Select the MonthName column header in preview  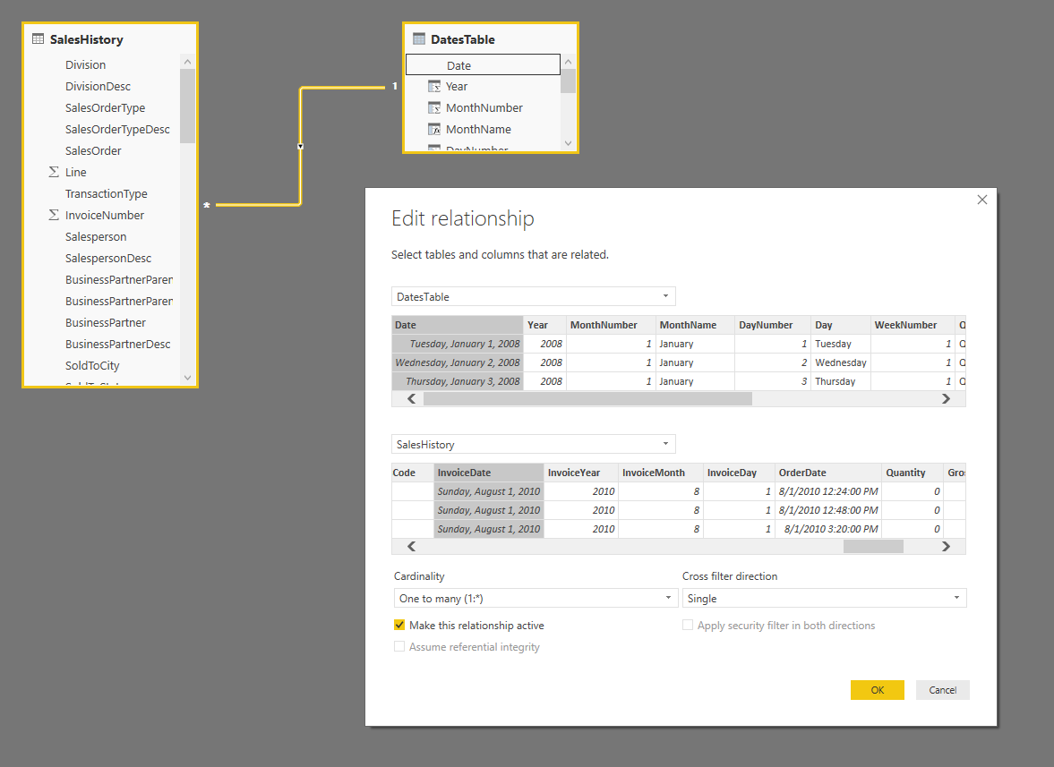point(695,324)
